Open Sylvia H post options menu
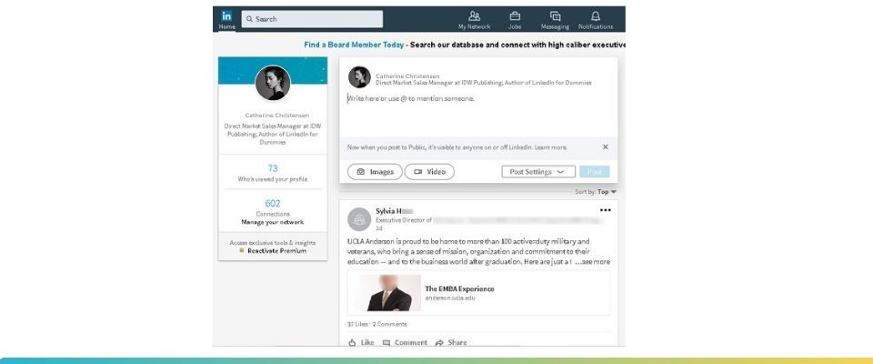This screenshot has width=873, height=364. 606,210
